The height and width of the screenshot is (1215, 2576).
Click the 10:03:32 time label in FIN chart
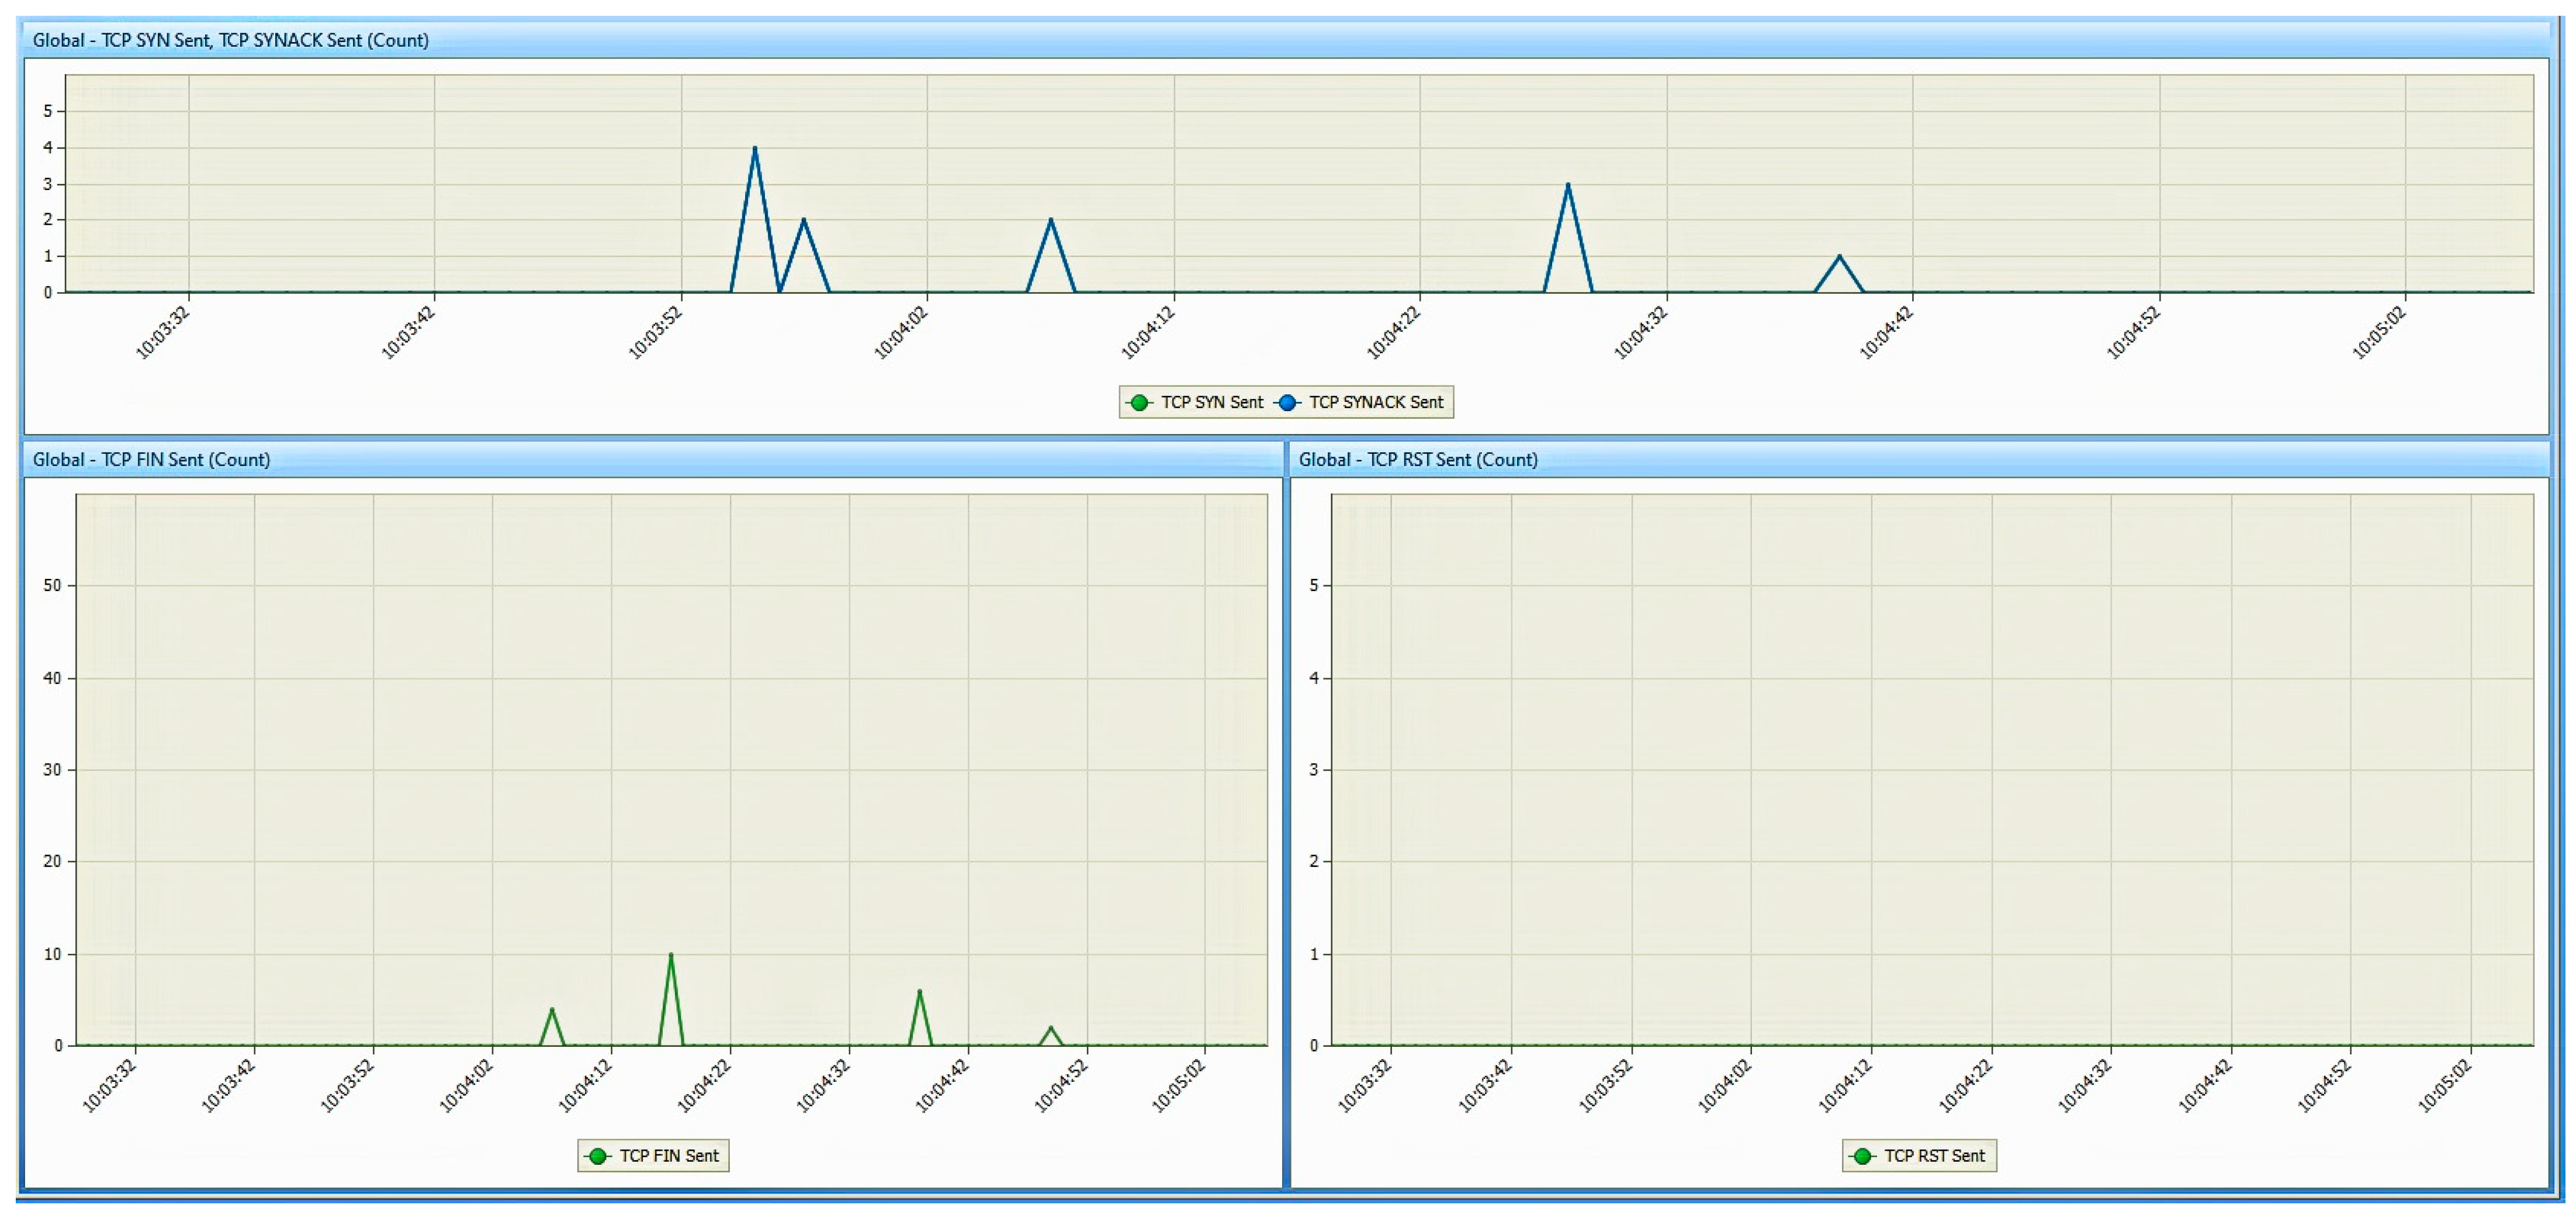coord(110,1086)
